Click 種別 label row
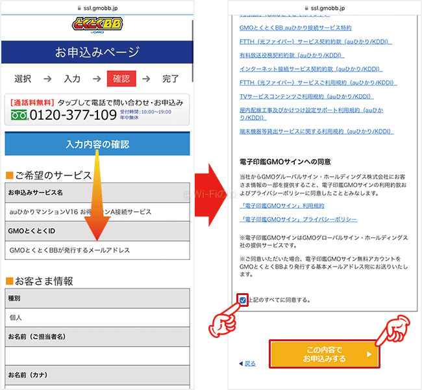This screenshot has height=390, width=422. tap(97, 298)
